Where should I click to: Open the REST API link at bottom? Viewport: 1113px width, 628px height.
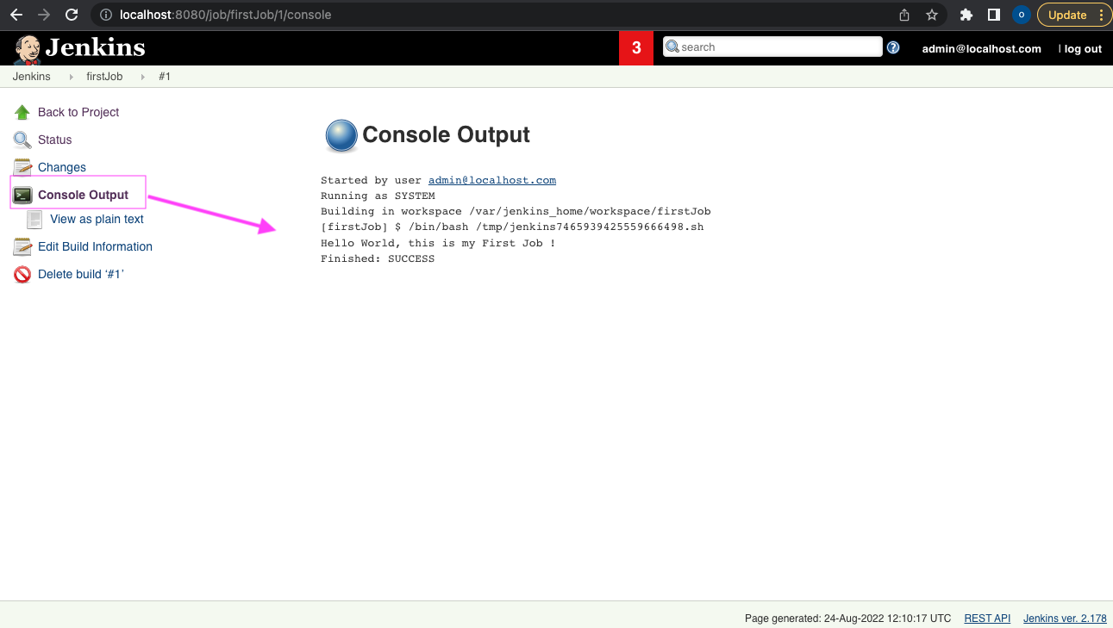986,618
